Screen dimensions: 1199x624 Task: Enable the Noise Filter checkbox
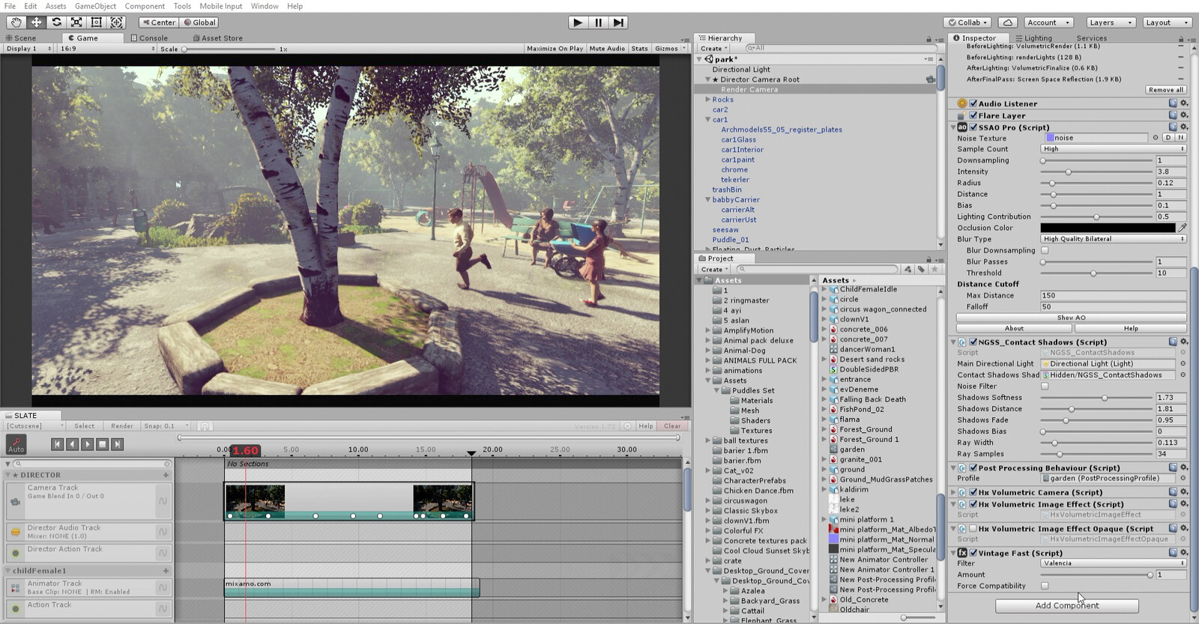1045,387
